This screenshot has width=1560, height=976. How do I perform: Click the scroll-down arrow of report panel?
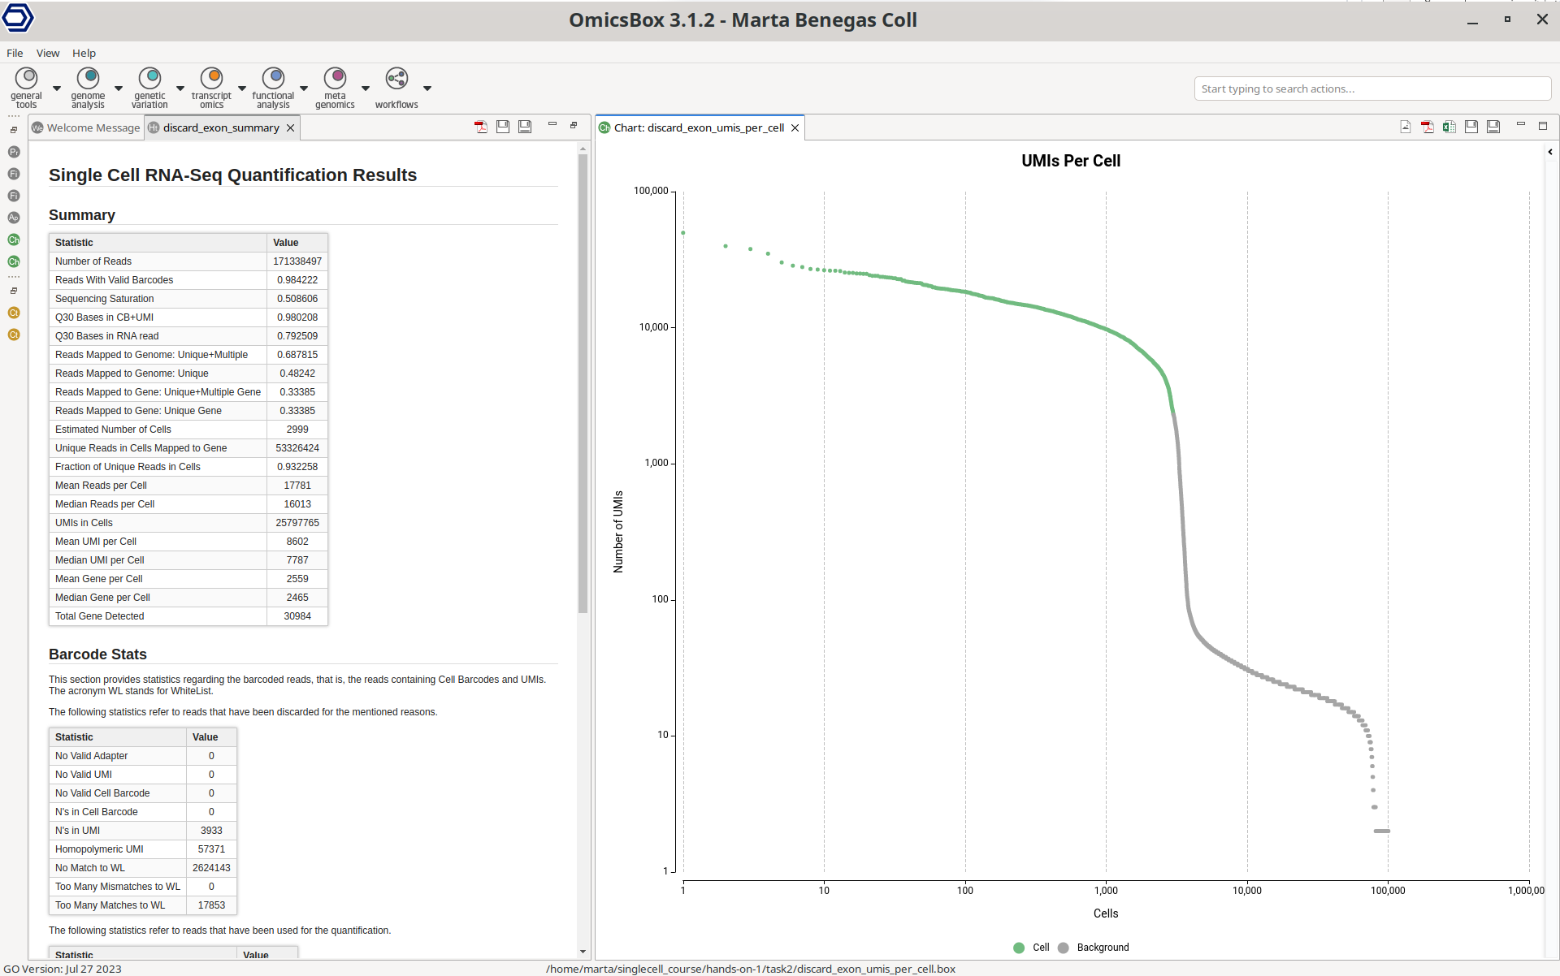click(583, 952)
